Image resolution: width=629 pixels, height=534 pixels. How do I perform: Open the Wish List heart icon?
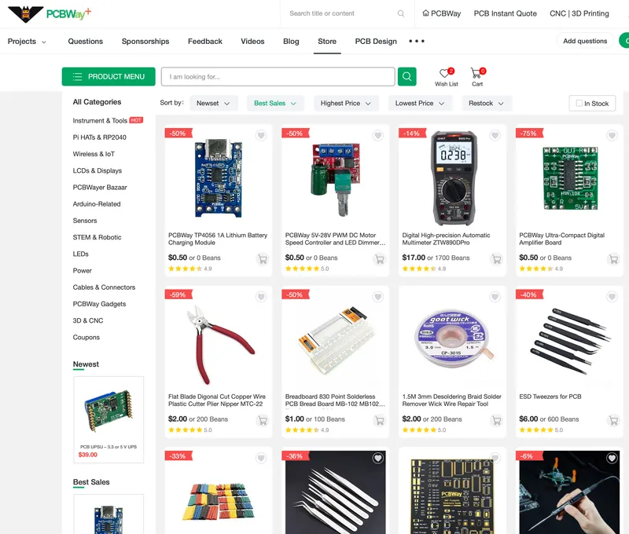click(446, 75)
